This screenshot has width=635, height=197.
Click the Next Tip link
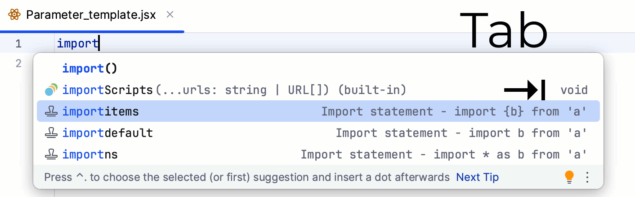(477, 177)
